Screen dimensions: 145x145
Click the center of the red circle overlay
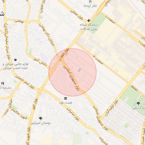(x=72, y=72)
